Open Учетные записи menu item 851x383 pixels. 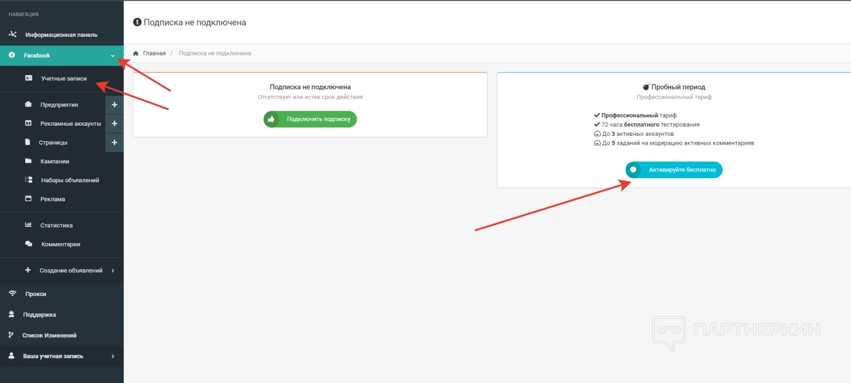pyautogui.click(x=62, y=78)
